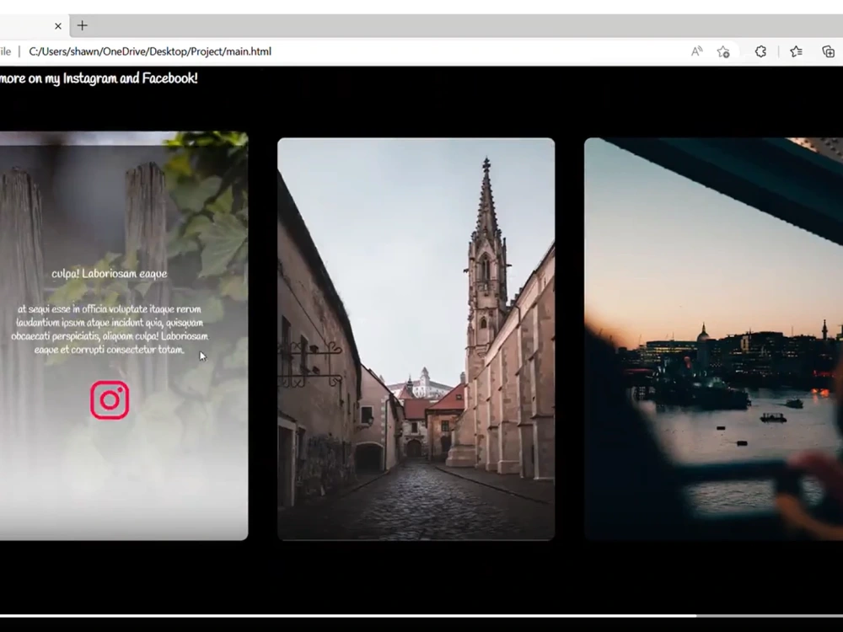The height and width of the screenshot is (632, 843).
Task: Select the cathedral street photo
Action: point(416,337)
